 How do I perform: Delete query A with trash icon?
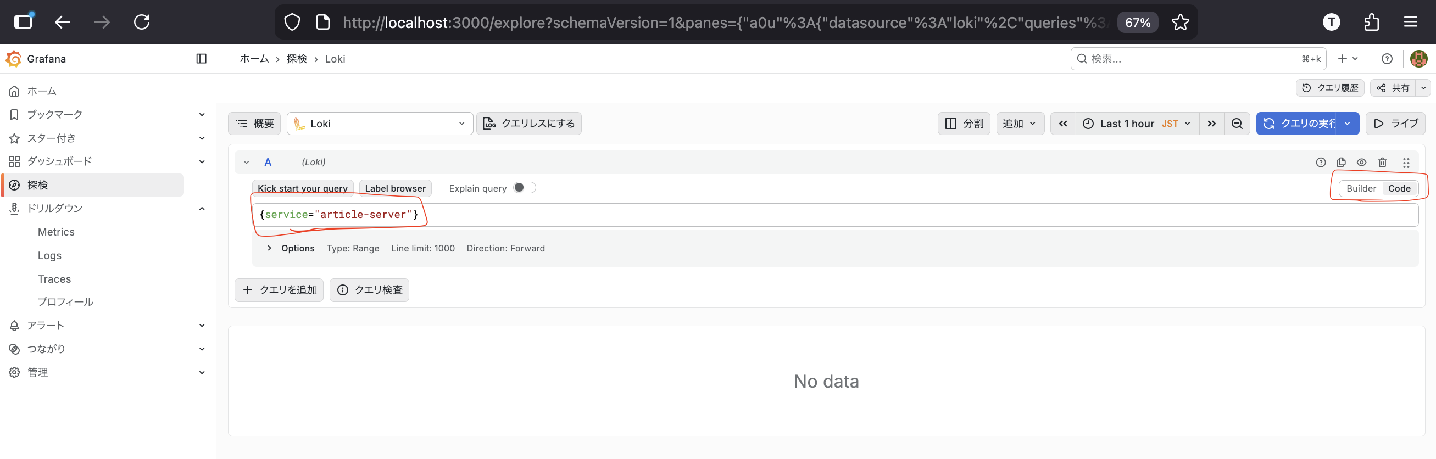point(1383,162)
